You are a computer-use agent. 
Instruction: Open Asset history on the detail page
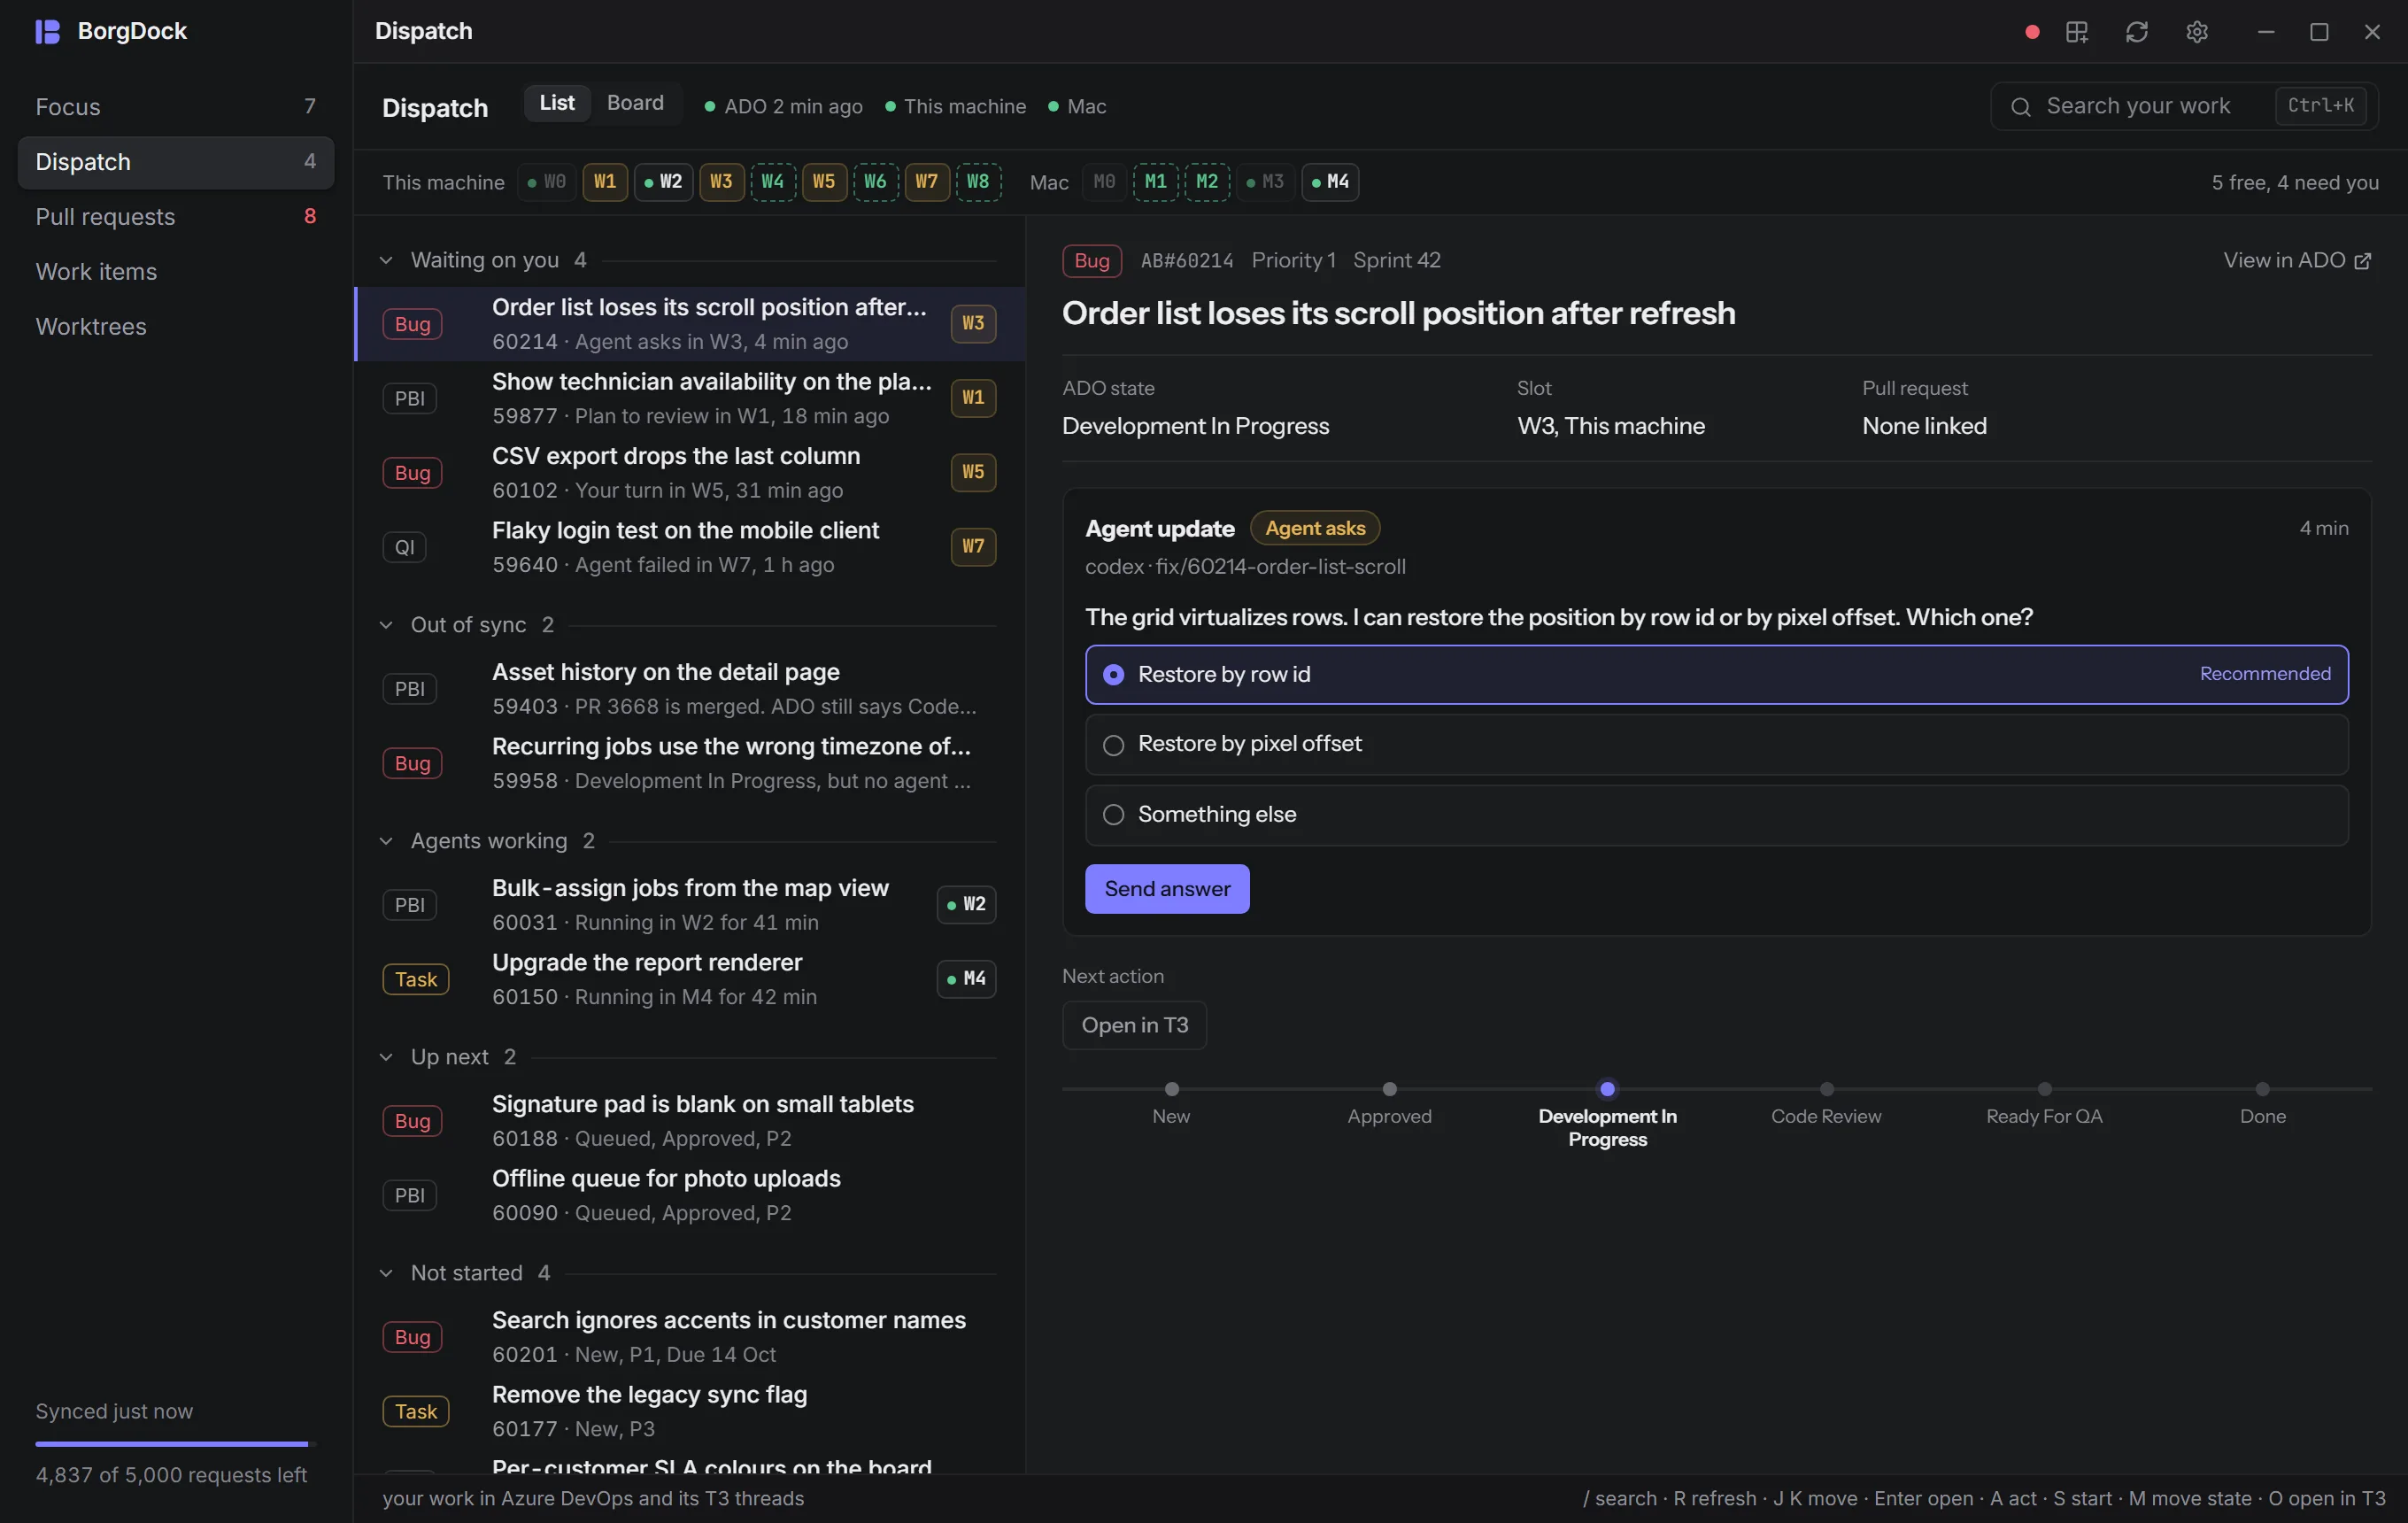[690, 689]
